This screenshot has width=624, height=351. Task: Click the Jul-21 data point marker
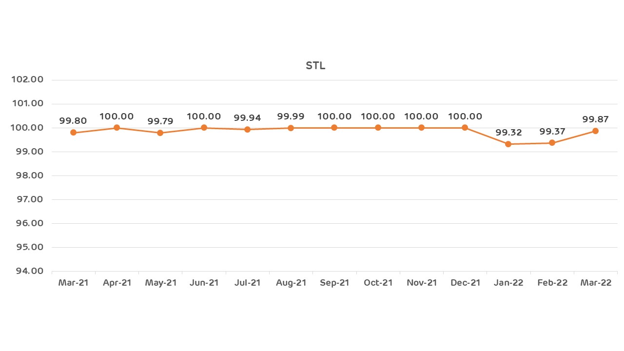[x=247, y=129]
